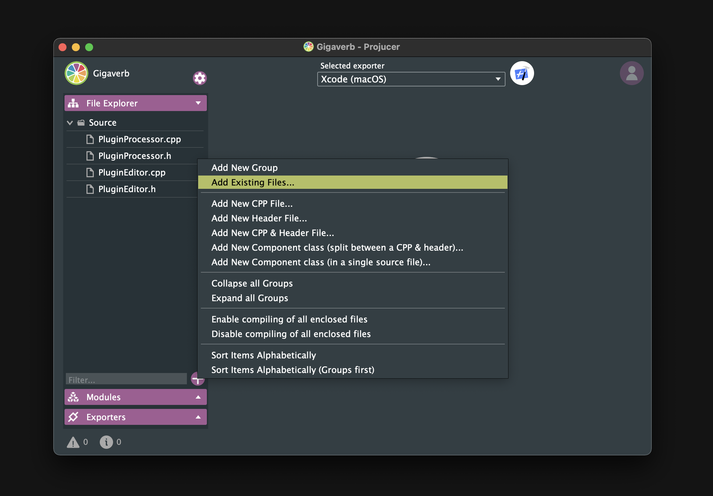Click the Xcode exporter launch icon
The height and width of the screenshot is (496, 713).
click(x=522, y=74)
